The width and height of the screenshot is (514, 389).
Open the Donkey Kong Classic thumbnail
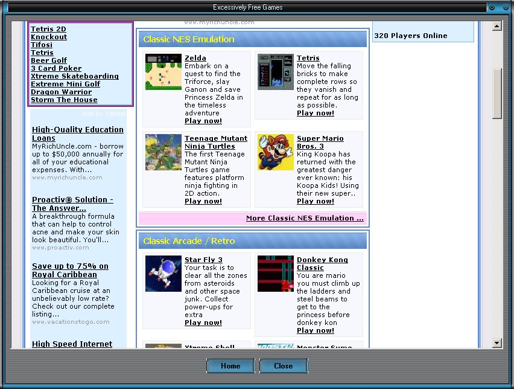(275, 274)
